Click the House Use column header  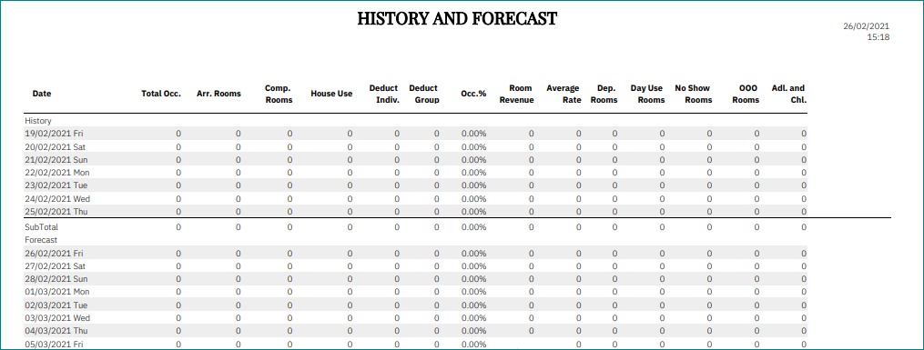331,94
